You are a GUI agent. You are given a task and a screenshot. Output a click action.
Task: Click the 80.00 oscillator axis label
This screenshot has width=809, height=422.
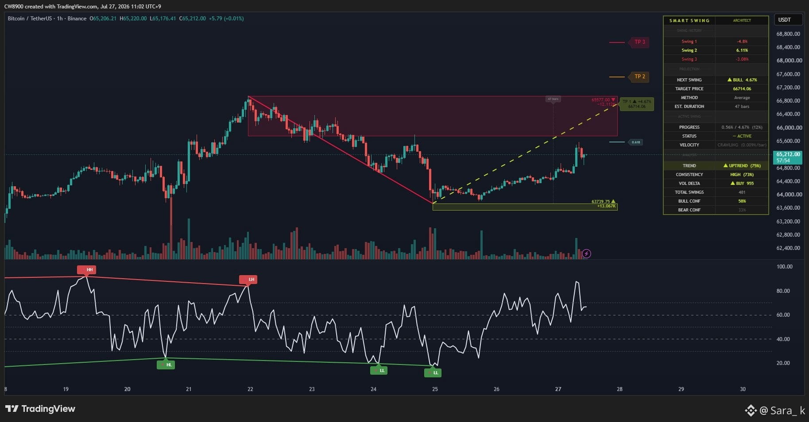[x=783, y=291]
